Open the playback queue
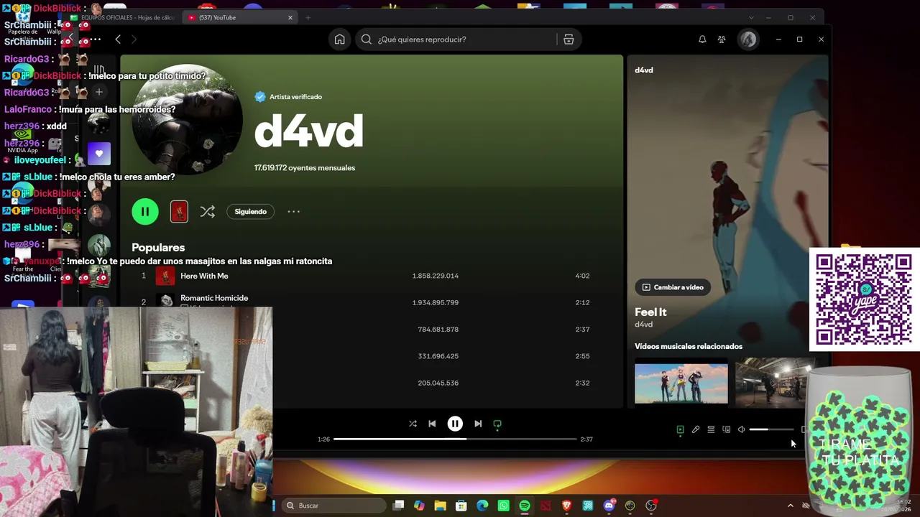The image size is (920, 517). pyautogui.click(x=711, y=429)
